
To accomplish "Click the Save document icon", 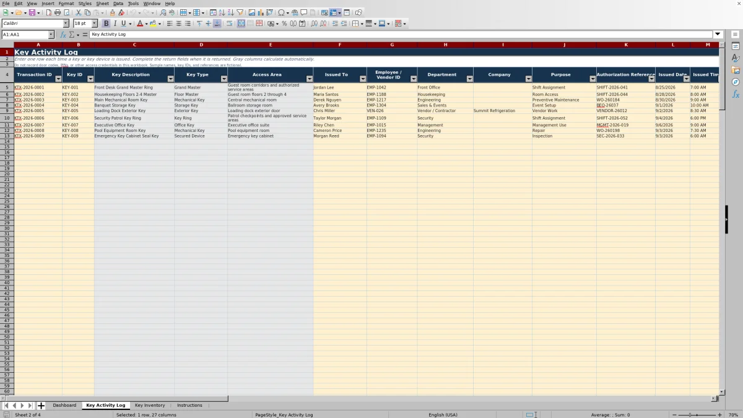I will point(32,12).
